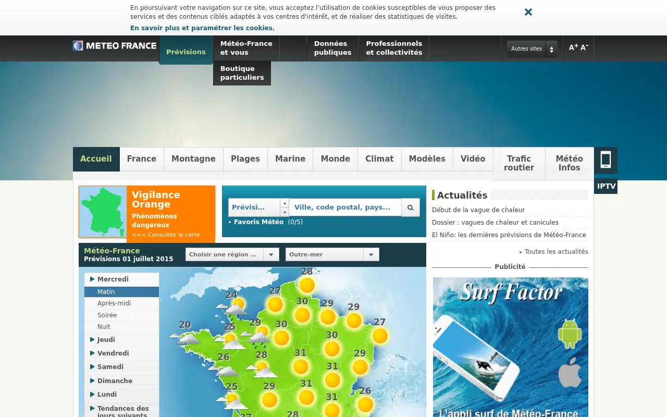Expand the Jeudi forecast section
This screenshot has width=667, height=417.
pos(122,340)
